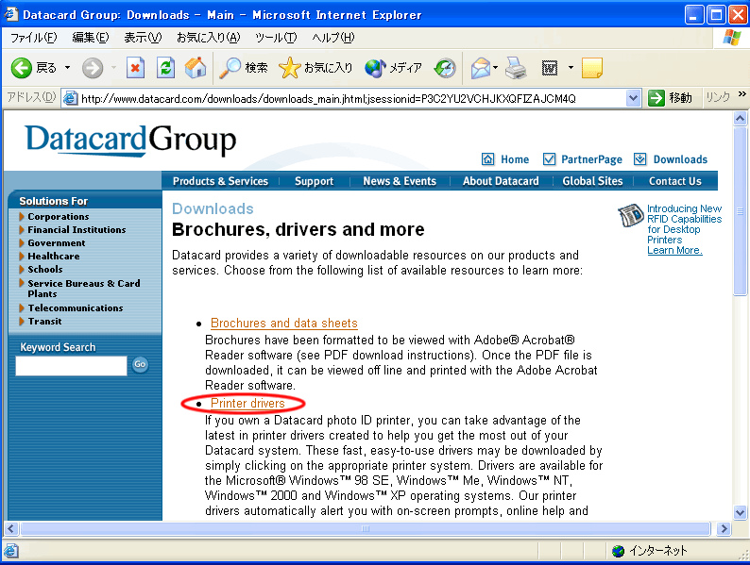Open the Edit button dropdown arrow
Screen dimensions: 750x565
(571, 68)
